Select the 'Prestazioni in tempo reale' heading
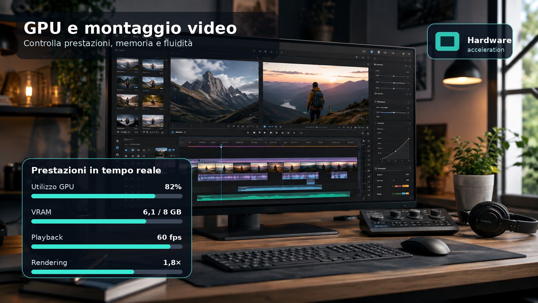 point(96,170)
